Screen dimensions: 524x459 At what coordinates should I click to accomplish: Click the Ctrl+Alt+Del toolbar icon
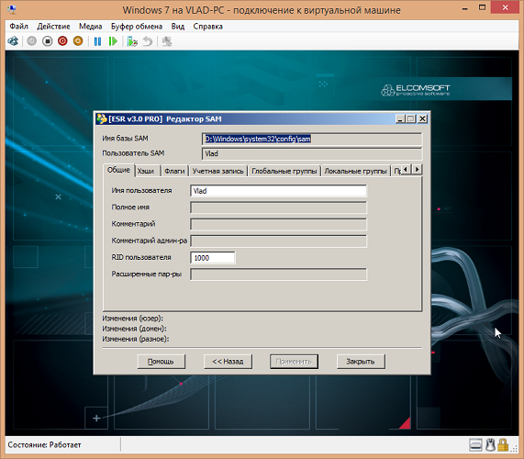[13, 41]
